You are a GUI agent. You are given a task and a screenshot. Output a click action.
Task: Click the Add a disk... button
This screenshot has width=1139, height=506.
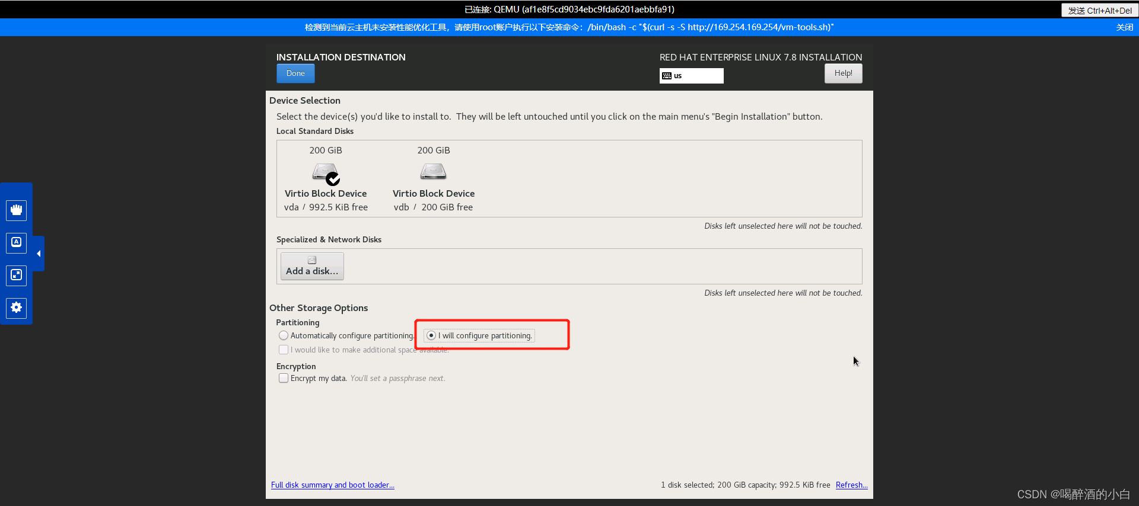[312, 266]
